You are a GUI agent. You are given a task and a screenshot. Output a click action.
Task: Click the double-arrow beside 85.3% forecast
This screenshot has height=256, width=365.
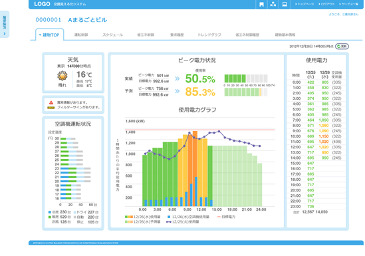click(x=177, y=90)
